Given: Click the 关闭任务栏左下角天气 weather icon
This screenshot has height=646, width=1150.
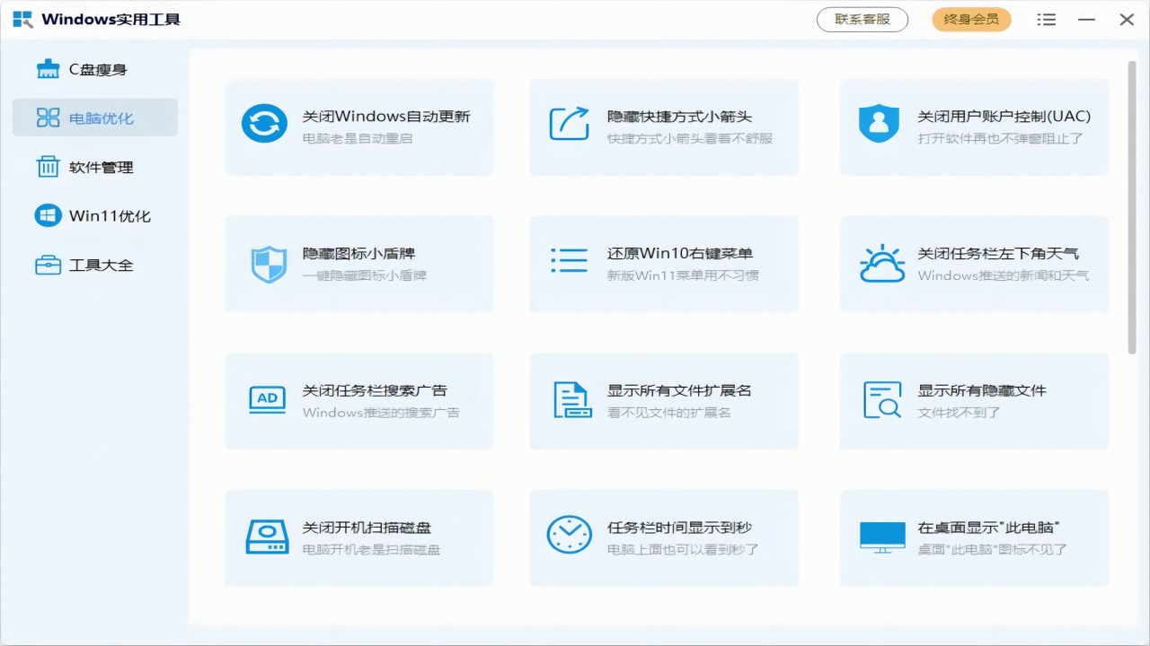Looking at the screenshot, I should [882, 263].
